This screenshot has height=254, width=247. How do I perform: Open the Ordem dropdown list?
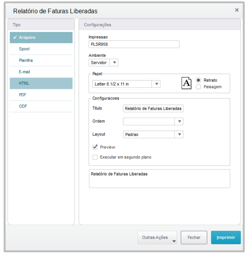pos(180,121)
